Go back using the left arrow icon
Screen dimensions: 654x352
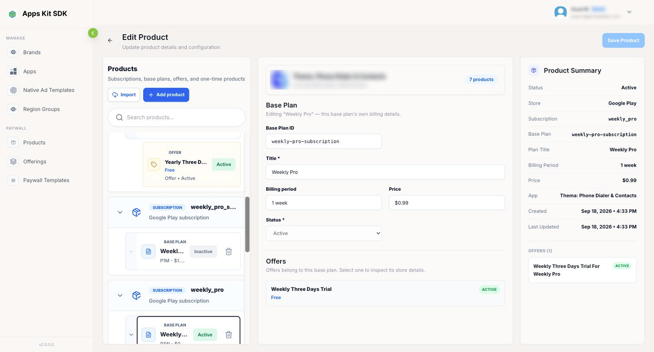point(110,40)
